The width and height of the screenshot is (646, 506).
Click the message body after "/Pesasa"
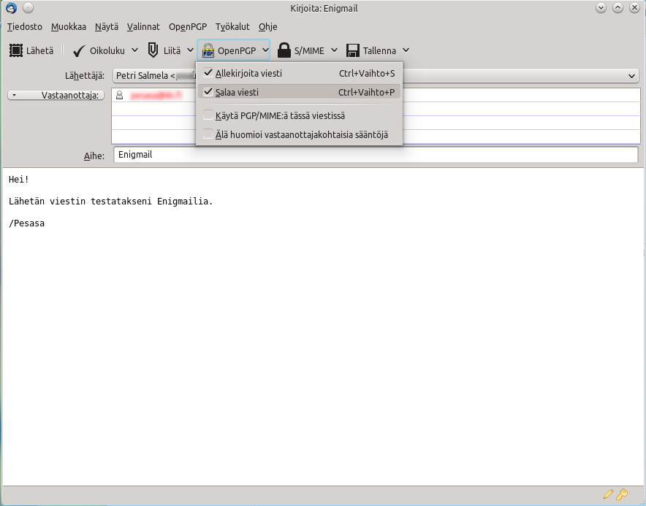click(x=46, y=223)
